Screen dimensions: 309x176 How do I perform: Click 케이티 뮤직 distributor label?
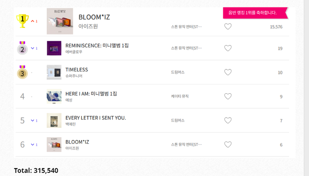point(180,96)
